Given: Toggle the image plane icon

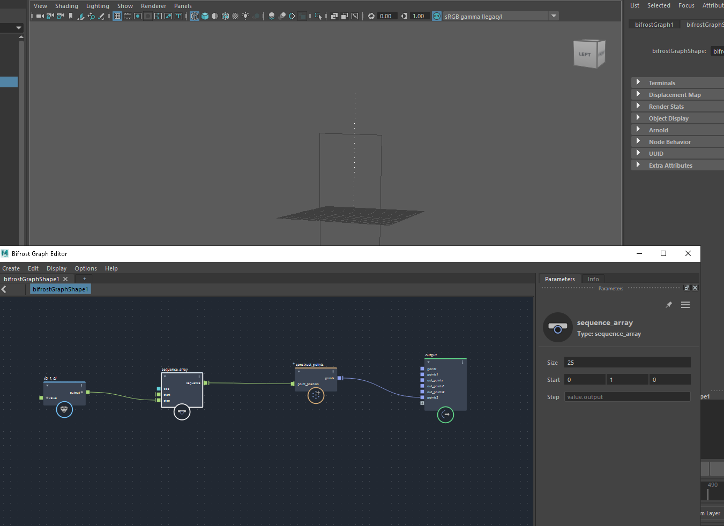Looking at the screenshot, I should click(81, 16).
